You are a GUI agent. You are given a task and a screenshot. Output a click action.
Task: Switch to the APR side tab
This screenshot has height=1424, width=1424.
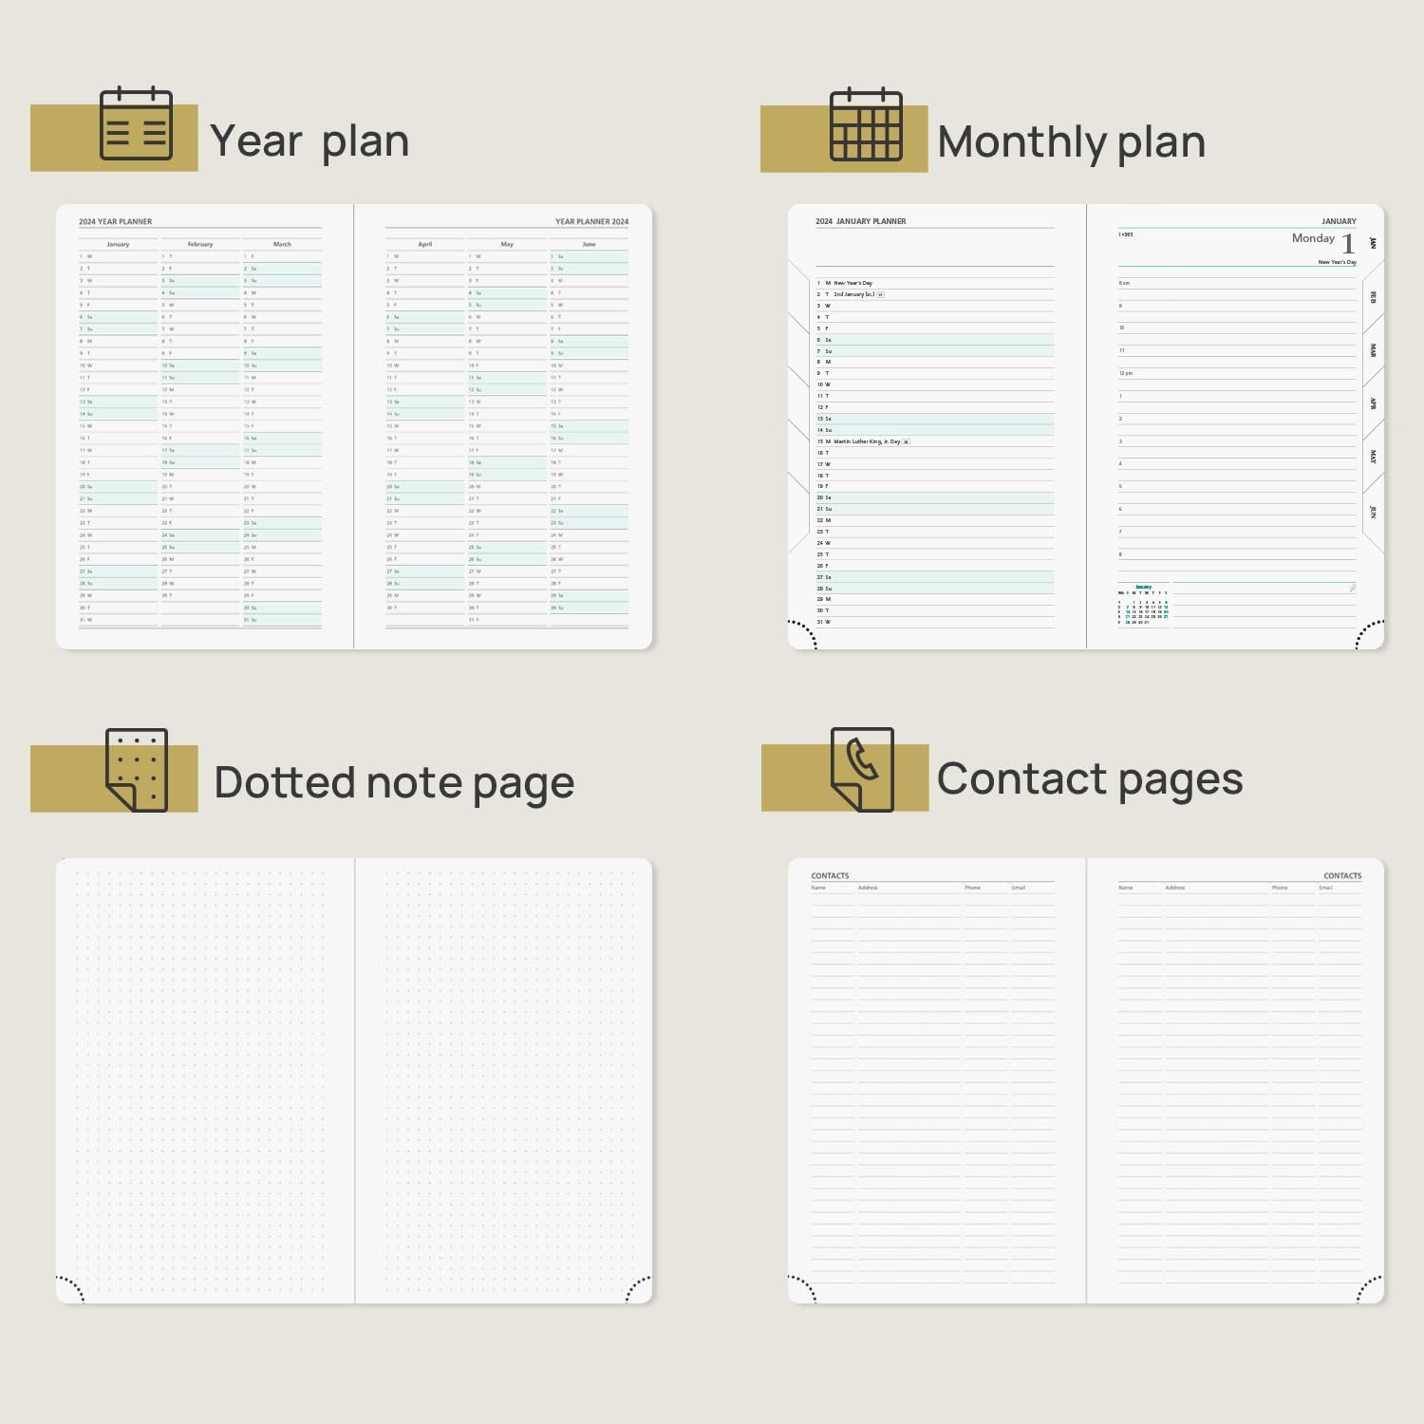pyautogui.click(x=1373, y=403)
